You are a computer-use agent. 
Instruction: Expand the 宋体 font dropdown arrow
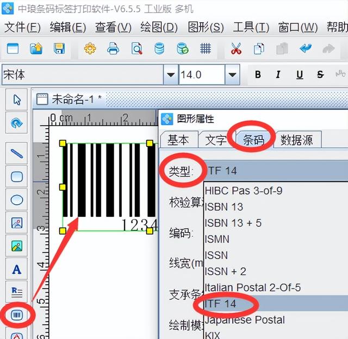click(170, 74)
